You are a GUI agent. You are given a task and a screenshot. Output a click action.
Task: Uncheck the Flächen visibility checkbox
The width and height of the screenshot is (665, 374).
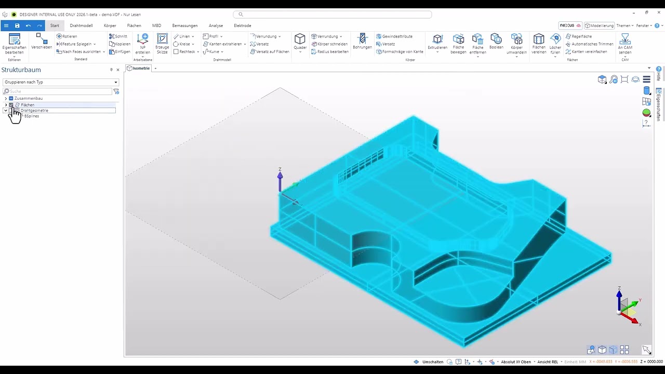point(11,105)
